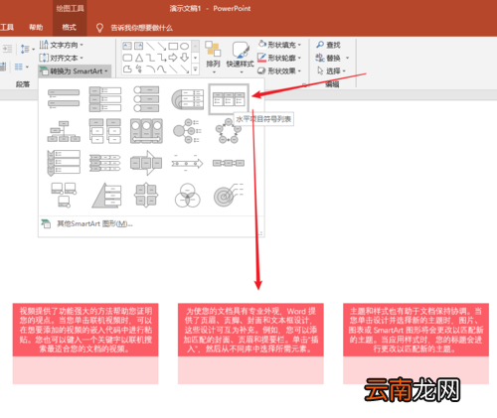Select the stacked semicircle target list layout

[x=188, y=98]
